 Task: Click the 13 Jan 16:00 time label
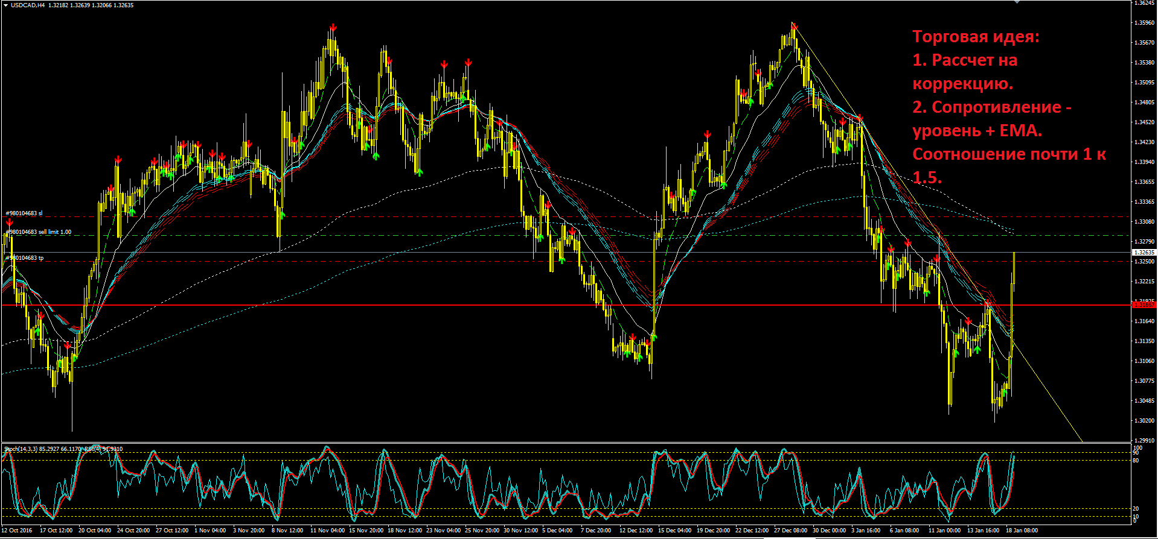(984, 531)
